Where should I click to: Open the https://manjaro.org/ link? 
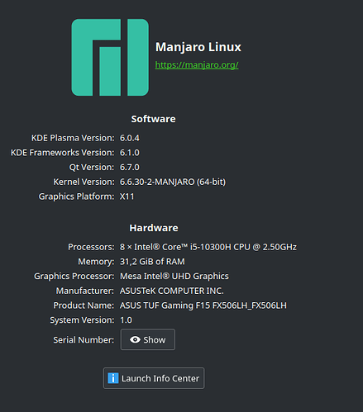(197, 65)
